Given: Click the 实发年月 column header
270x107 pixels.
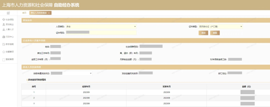Looking at the screenshot, I should click(x=166, y=86).
